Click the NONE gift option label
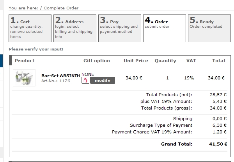 pyautogui.click(x=88, y=74)
